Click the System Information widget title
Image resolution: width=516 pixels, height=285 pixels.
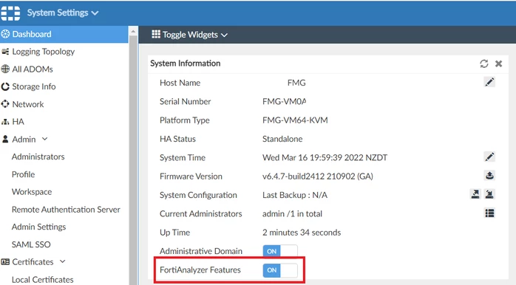[186, 63]
